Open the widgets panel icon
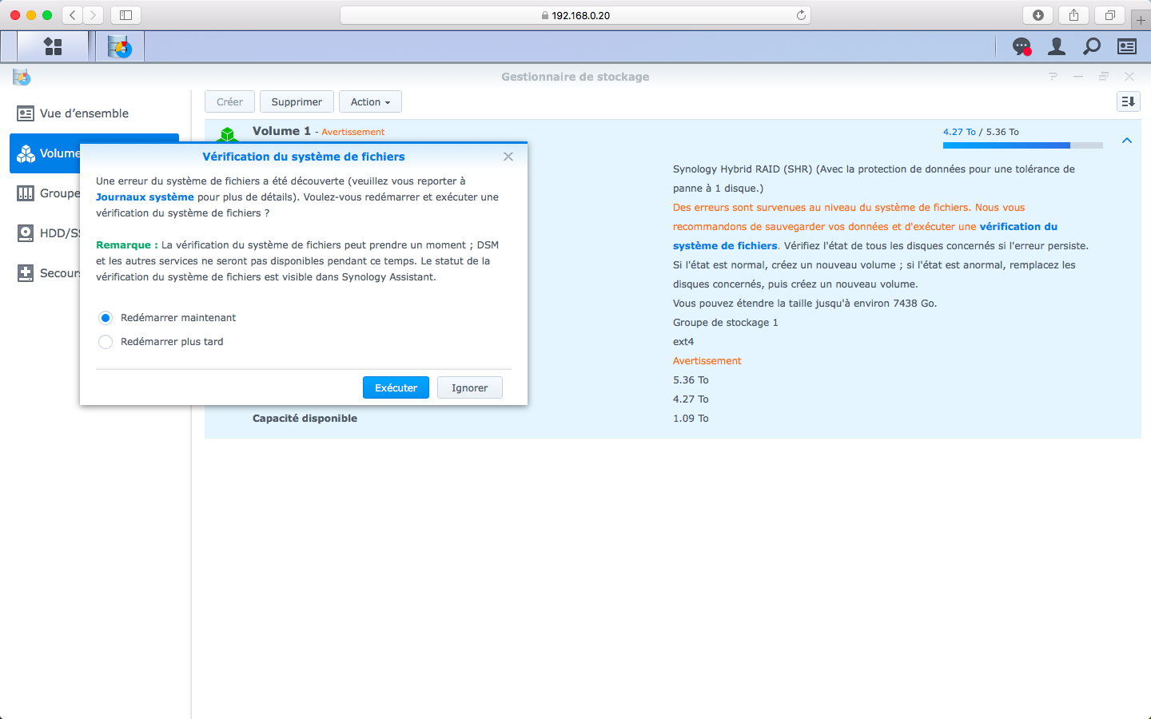 tap(1127, 47)
